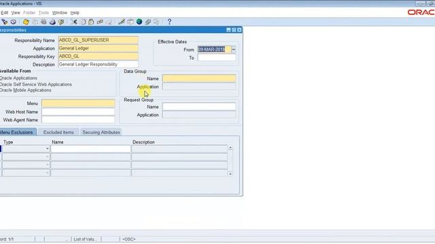This screenshot has height=244, width=435.
Task: Click the Description field
Action: (98, 64)
